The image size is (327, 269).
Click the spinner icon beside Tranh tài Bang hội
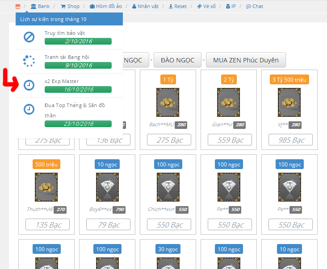29,61
